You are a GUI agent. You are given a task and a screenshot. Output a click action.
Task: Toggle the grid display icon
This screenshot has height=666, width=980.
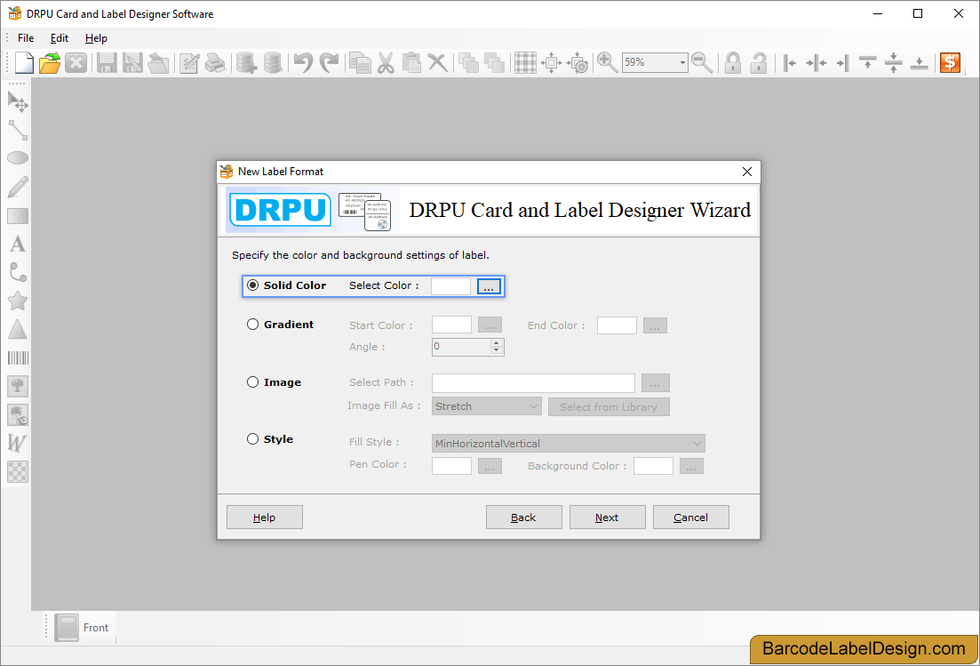pos(525,62)
